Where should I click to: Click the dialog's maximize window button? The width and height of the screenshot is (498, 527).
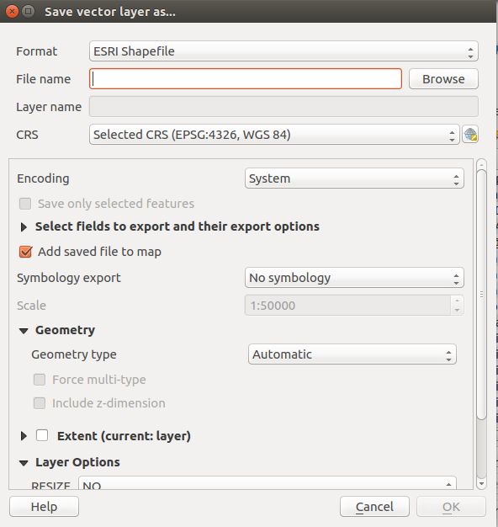[29, 12]
